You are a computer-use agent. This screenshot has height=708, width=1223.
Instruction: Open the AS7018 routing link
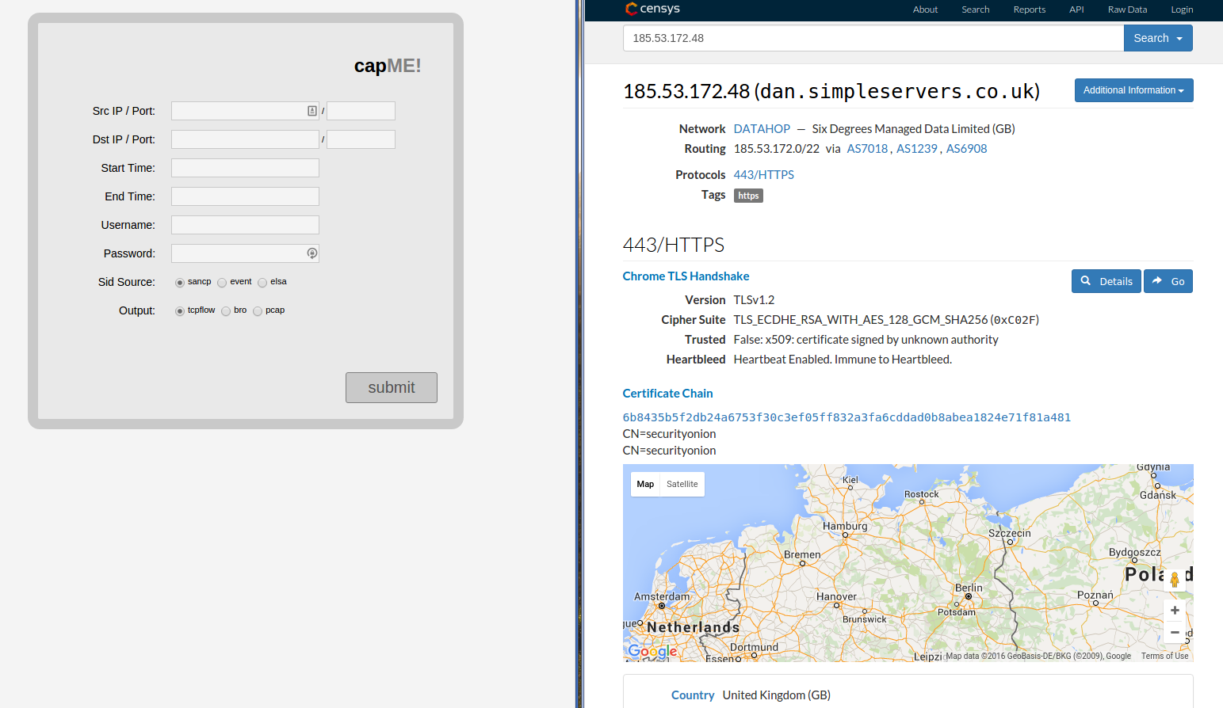867,149
